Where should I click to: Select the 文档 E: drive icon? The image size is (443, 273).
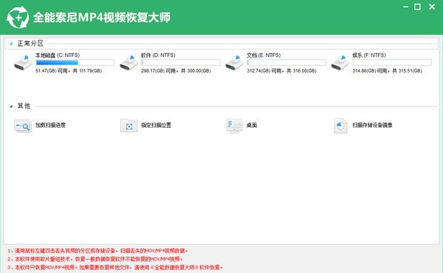(x=235, y=63)
